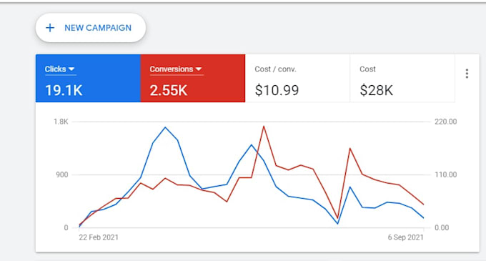Select the Cost / conv. metric card
Viewport: 486px width, 261px height.
297,79
